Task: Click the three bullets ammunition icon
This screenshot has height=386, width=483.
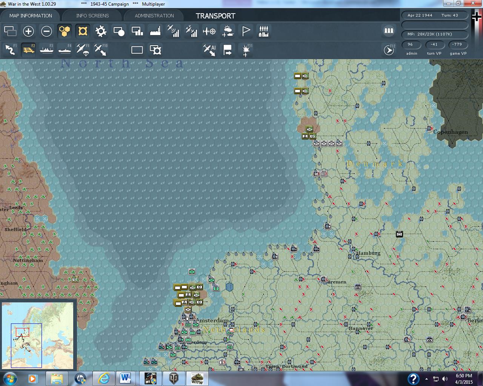Action: click(389, 31)
